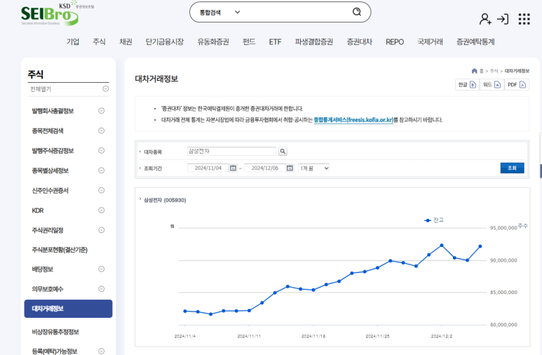Expand 신주인수권증서 menu
542x355 pixels.
coord(101,190)
